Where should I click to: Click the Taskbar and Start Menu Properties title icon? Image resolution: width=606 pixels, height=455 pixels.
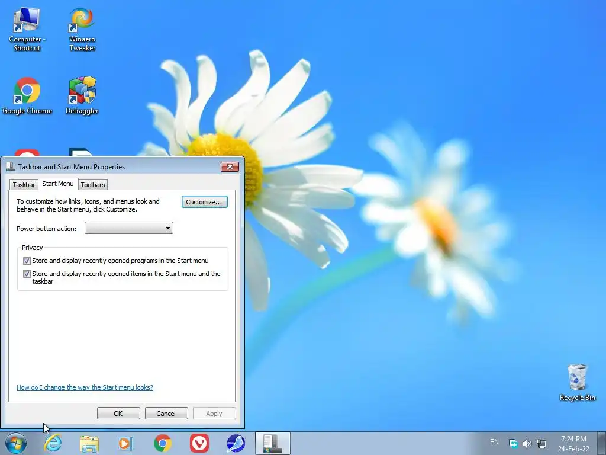coord(11,166)
